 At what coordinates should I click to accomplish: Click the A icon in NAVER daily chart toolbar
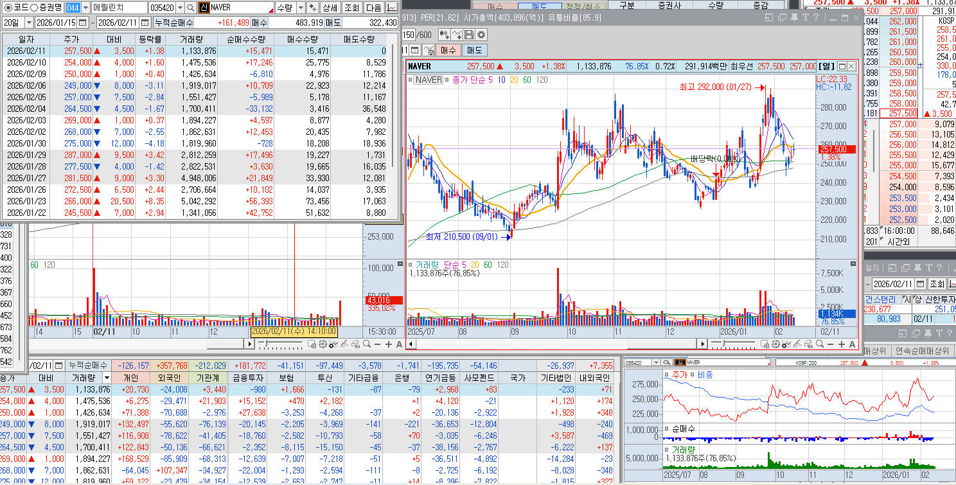click(x=852, y=344)
